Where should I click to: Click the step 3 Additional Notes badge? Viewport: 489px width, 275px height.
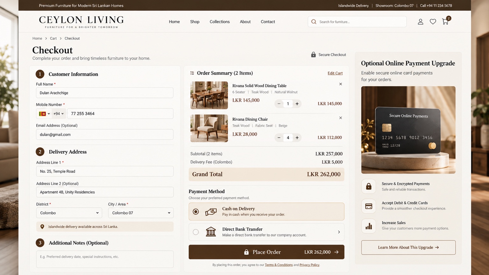[40, 243]
